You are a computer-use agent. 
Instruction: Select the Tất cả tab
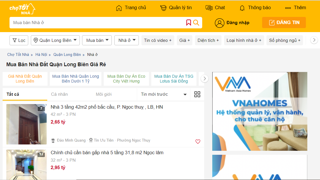click(x=25, y=94)
